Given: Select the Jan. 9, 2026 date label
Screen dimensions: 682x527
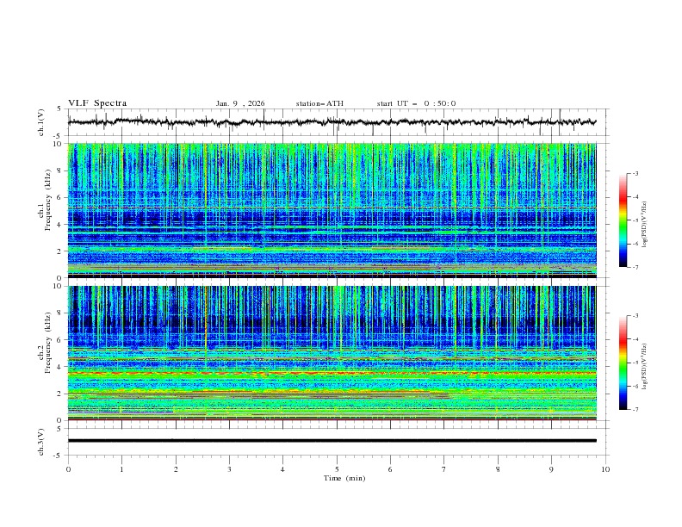Looking at the screenshot, I should coord(240,103).
